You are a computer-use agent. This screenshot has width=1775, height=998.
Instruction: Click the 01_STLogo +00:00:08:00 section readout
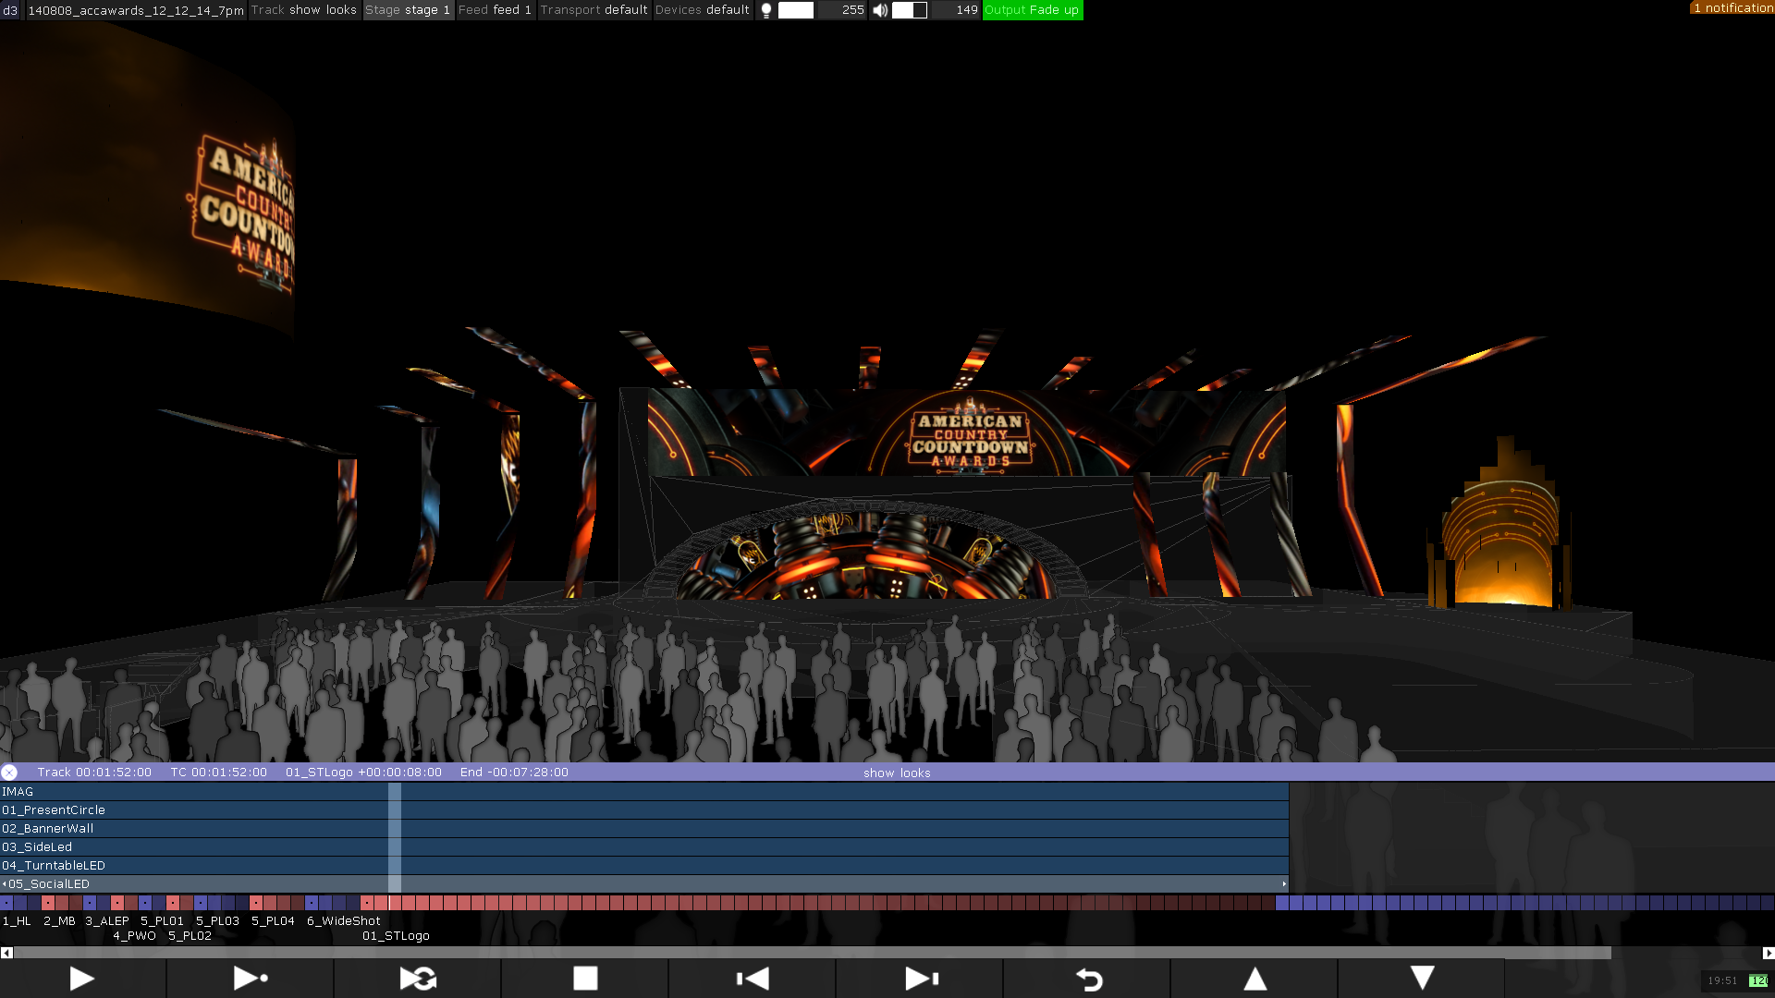point(363,773)
